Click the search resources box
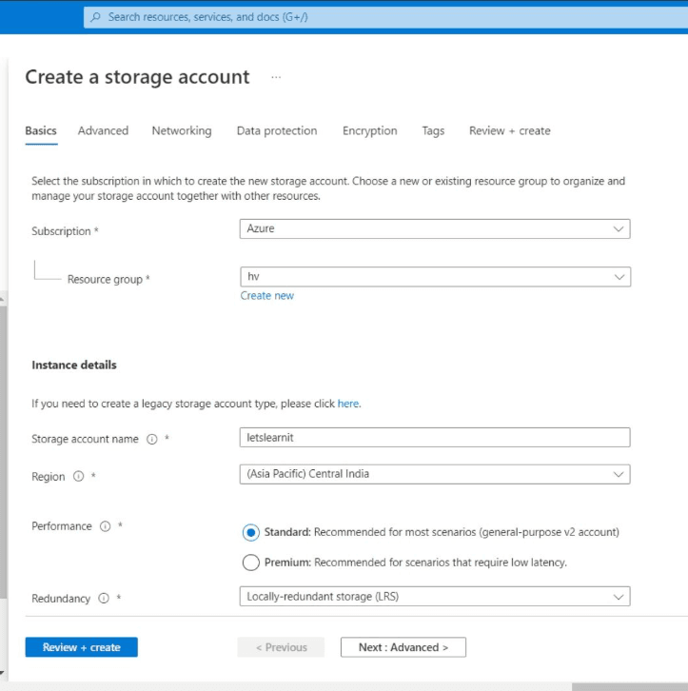 tap(385, 17)
